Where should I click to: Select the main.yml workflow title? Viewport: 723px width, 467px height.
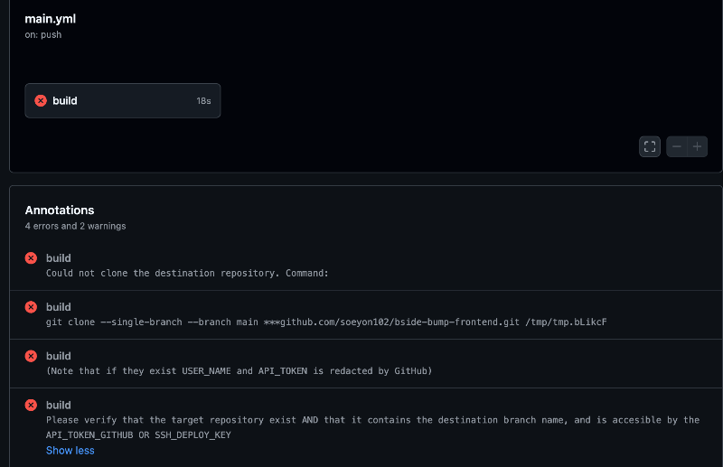[51, 19]
